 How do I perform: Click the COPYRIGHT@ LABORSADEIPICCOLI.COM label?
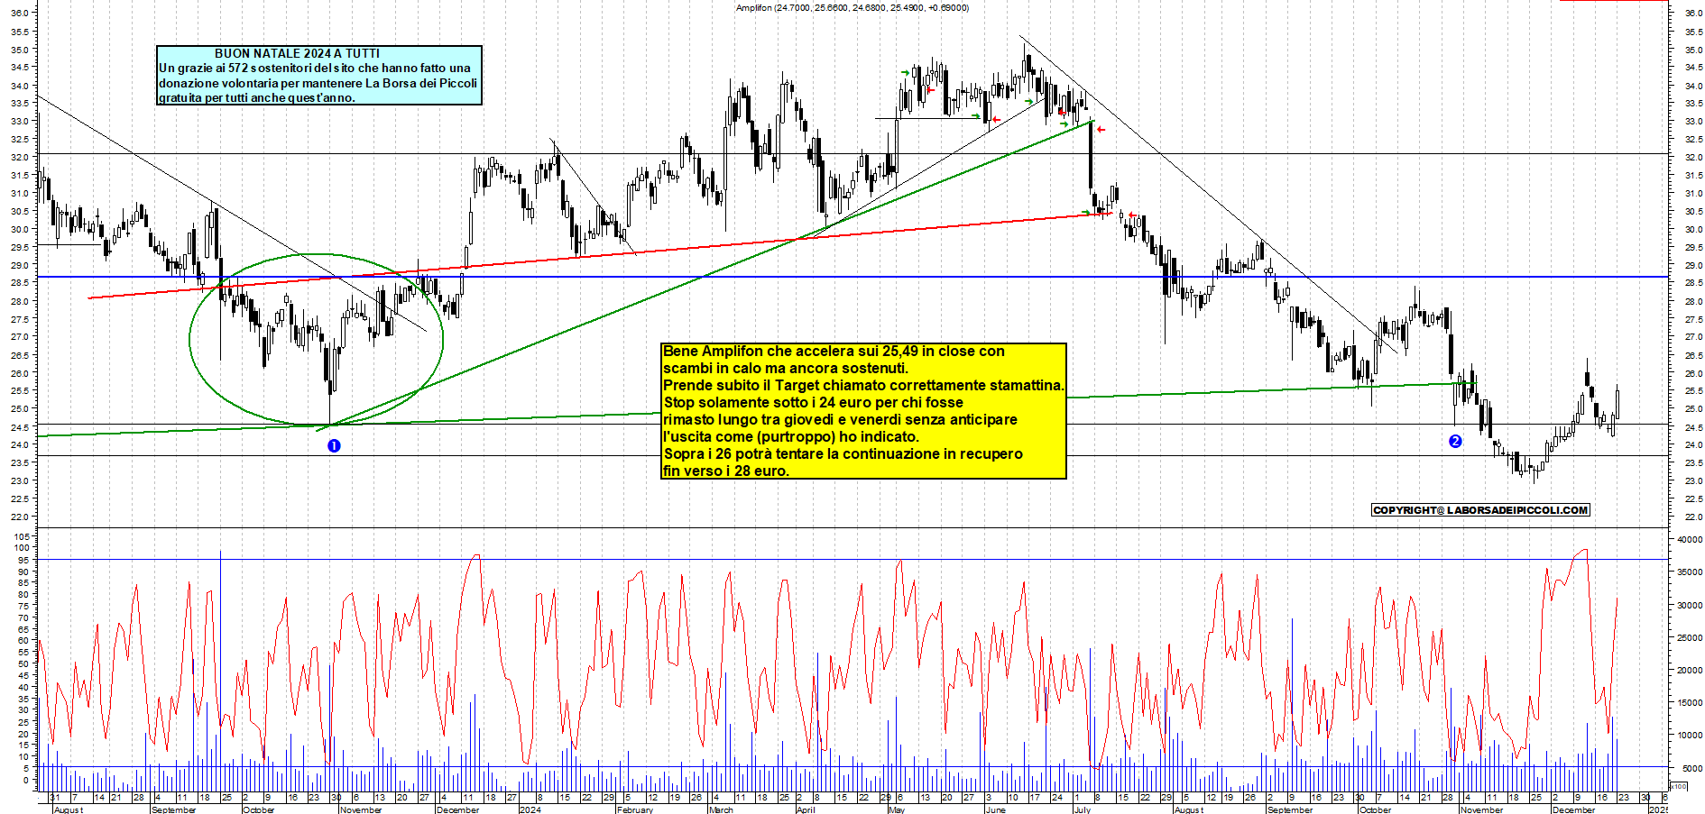[1480, 510]
